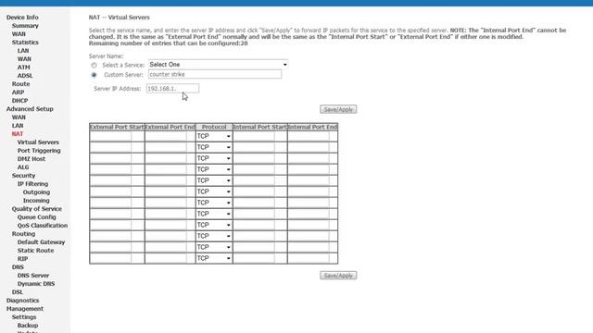The width and height of the screenshot is (593, 333).
Task: Open WAN link directly under Summary
Action: tap(19, 34)
